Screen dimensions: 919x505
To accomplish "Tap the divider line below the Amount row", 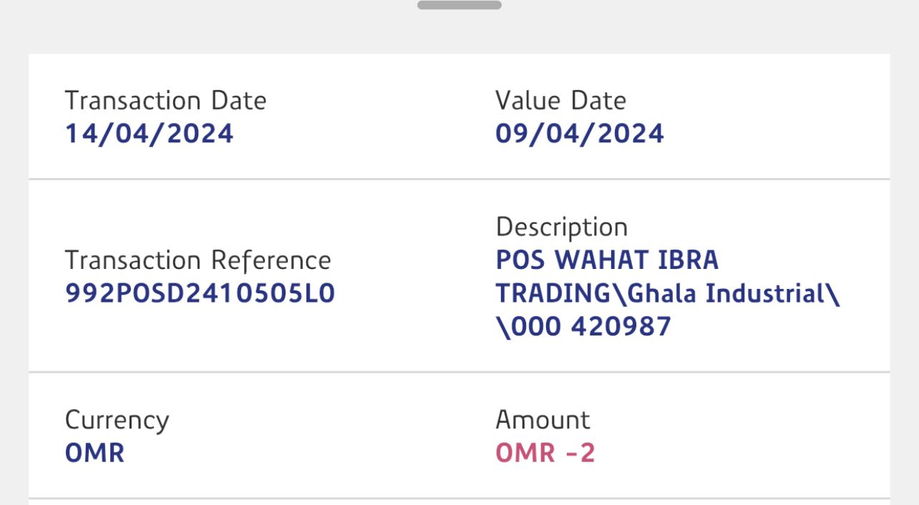I will (459, 498).
